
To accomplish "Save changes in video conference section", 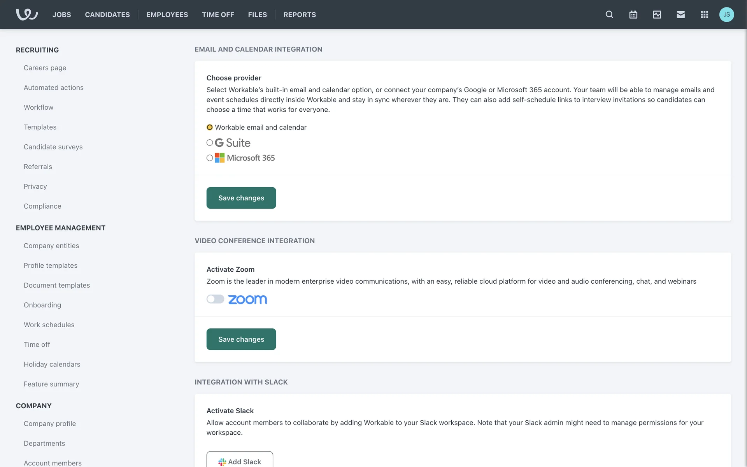I will (x=241, y=339).
